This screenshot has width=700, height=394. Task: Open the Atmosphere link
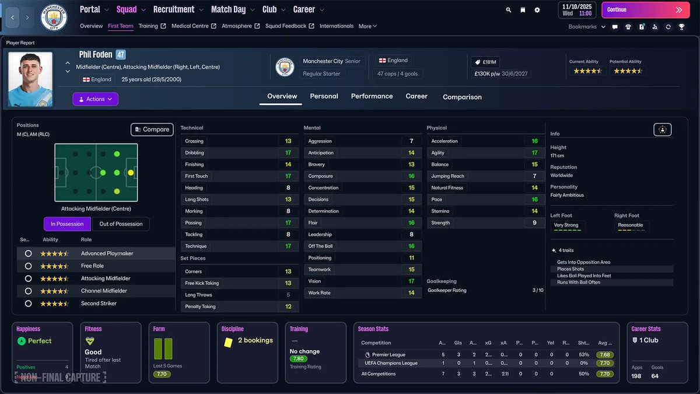coord(241,26)
